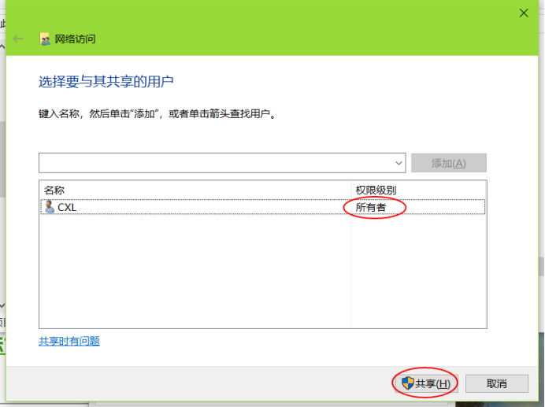Click the 权限级别 column header
The image size is (545, 407).
(x=375, y=191)
